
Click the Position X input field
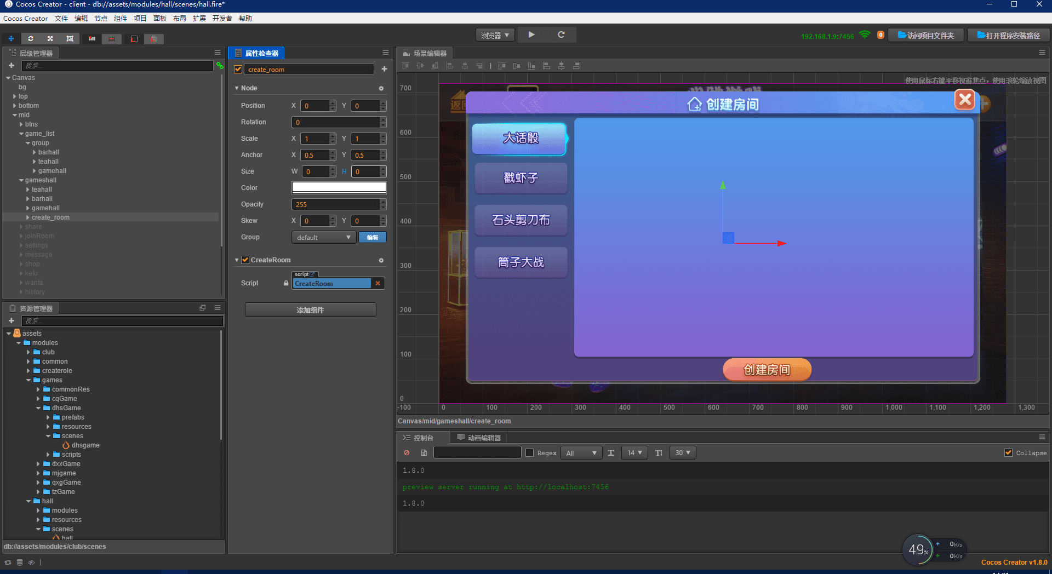pyautogui.click(x=315, y=106)
